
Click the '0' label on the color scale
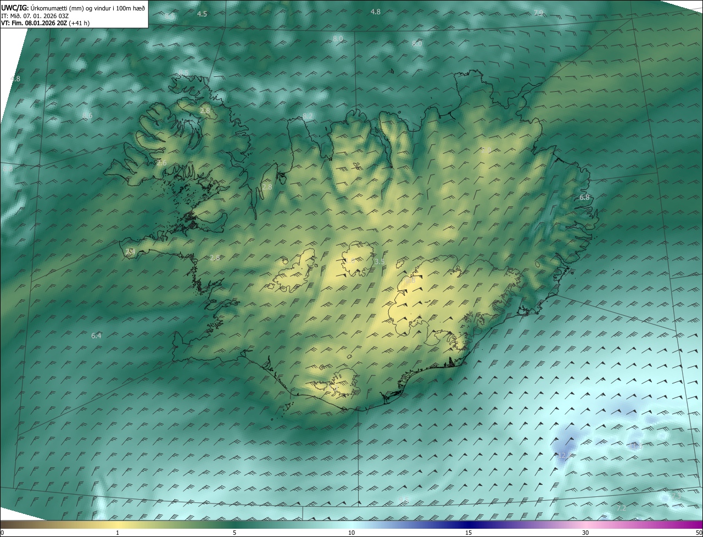click(2, 533)
